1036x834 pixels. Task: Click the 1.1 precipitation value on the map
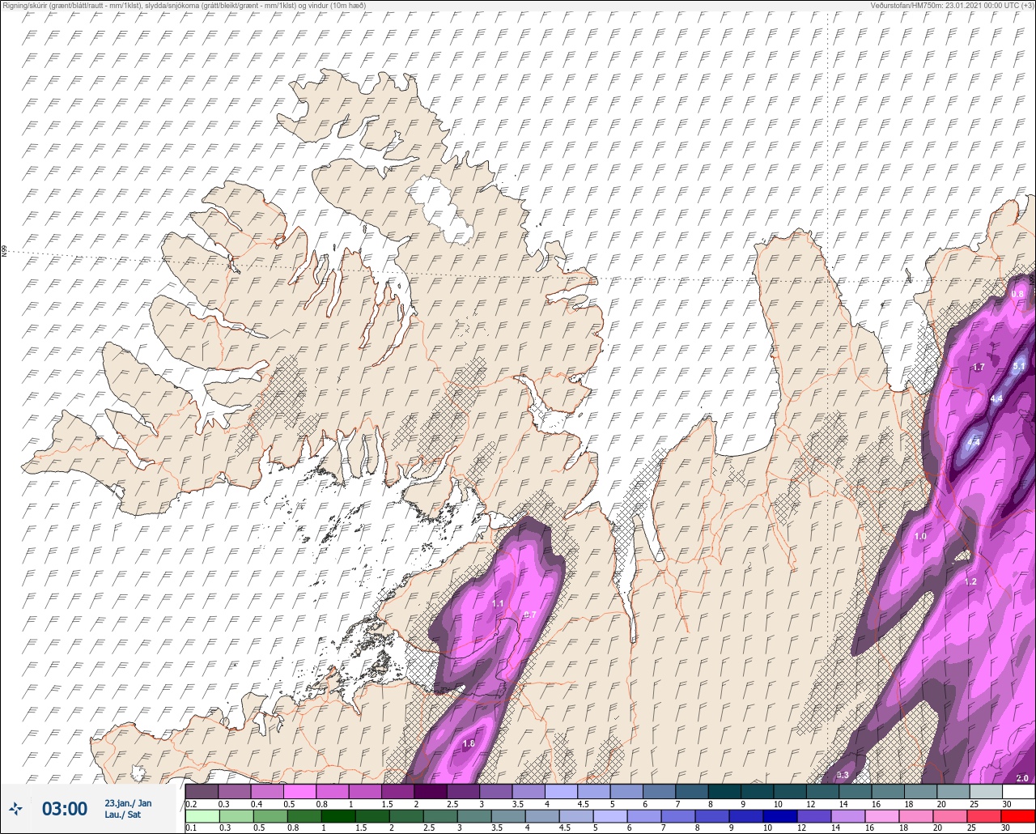(498, 603)
